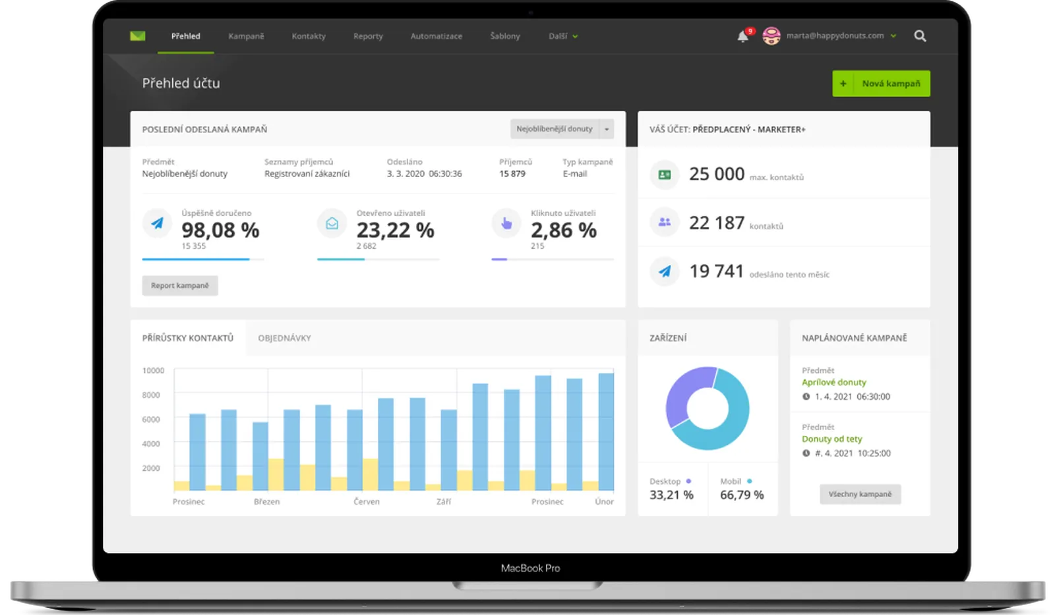Click the pointer hand icon beside Kliknuto uživateli
The height and width of the screenshot is (615, 1055).
coord(506,223)
